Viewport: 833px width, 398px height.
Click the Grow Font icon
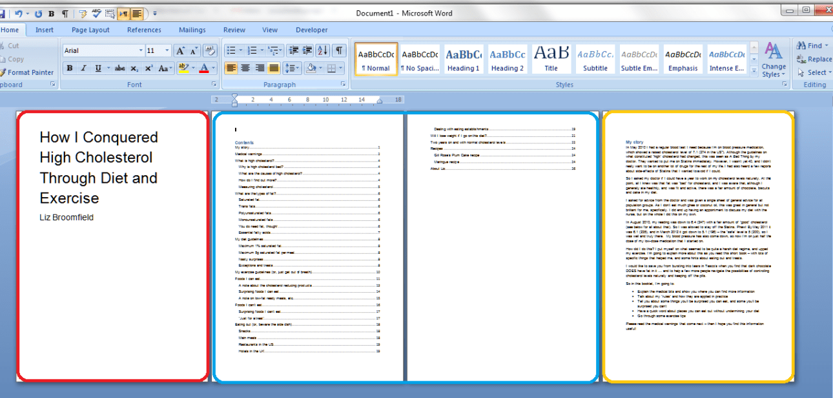tap(181, 50)
